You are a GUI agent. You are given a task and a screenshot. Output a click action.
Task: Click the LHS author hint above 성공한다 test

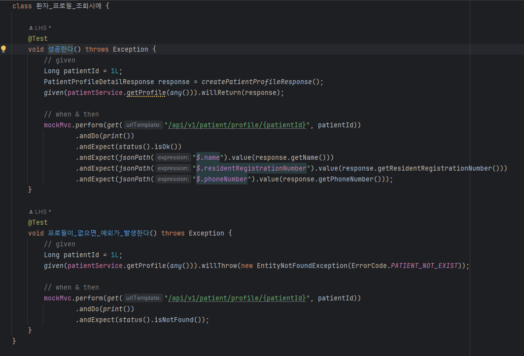pyautogui.click(x=40, y=28)
